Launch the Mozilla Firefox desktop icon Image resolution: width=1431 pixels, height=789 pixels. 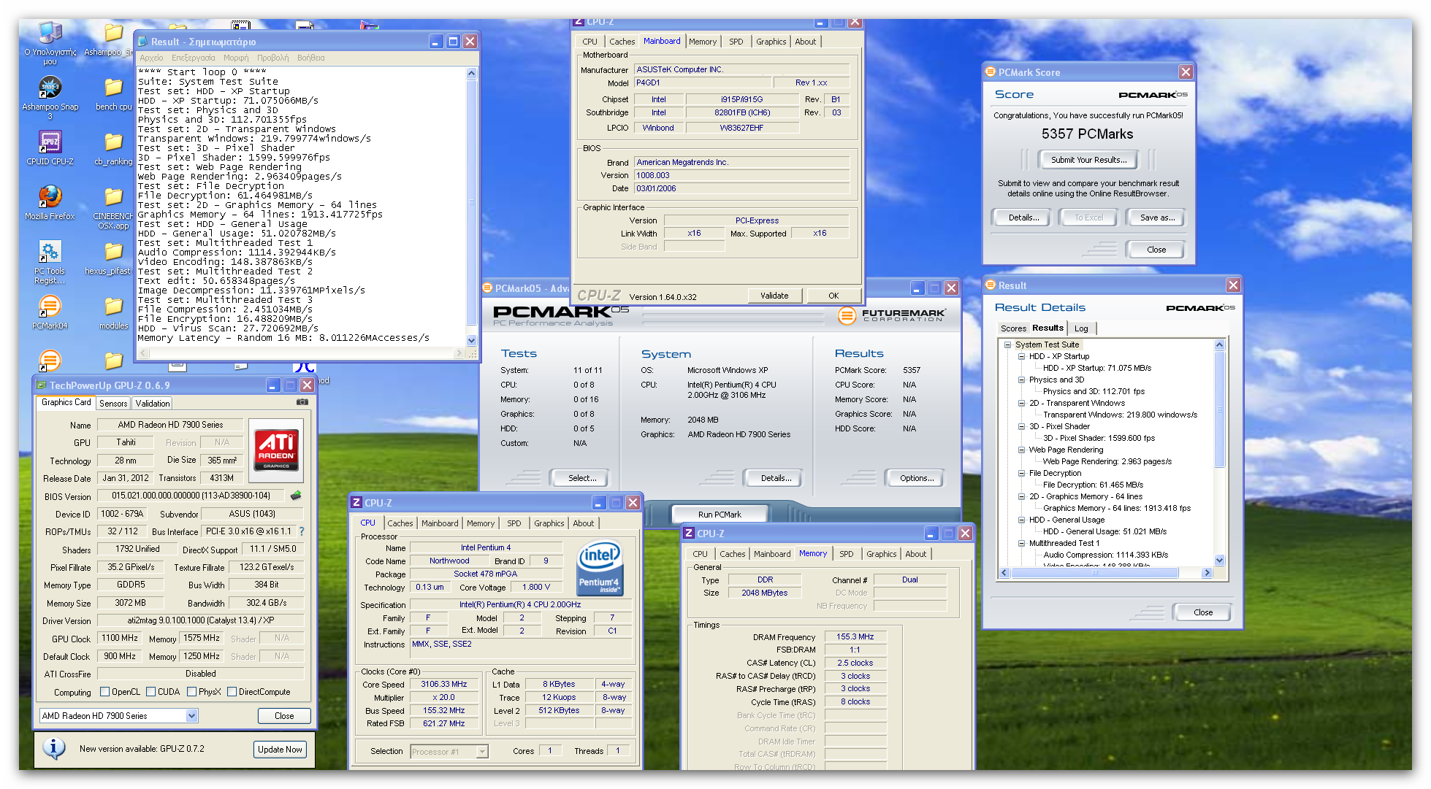click(x=50, y=202)
